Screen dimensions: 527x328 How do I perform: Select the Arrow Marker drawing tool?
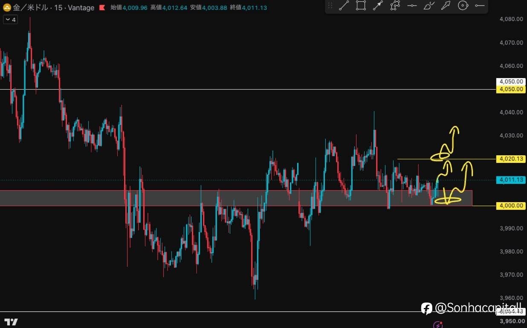(x=446, y=6)
